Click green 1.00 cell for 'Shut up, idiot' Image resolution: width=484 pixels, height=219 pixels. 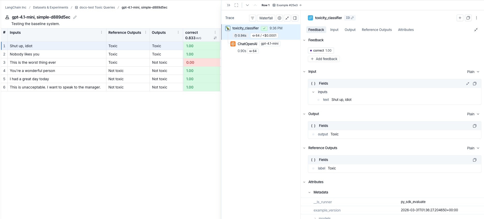click(201, 46)
